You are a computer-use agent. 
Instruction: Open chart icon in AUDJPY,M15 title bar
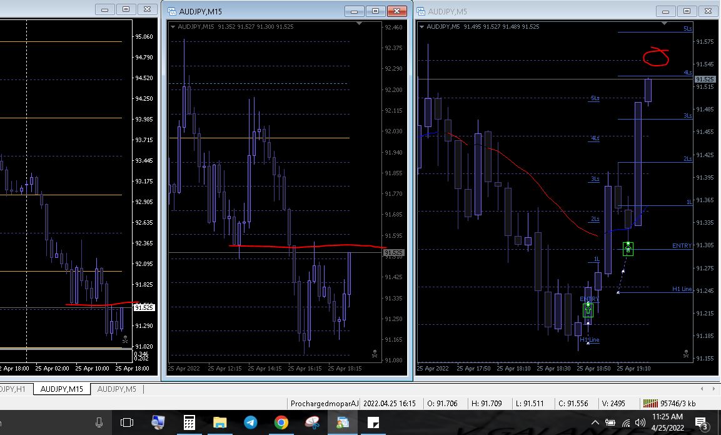[172, 11]
